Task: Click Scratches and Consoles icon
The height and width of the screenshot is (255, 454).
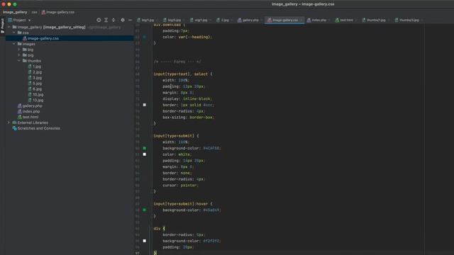Action: pyautogui.click(x=14, y=128)
